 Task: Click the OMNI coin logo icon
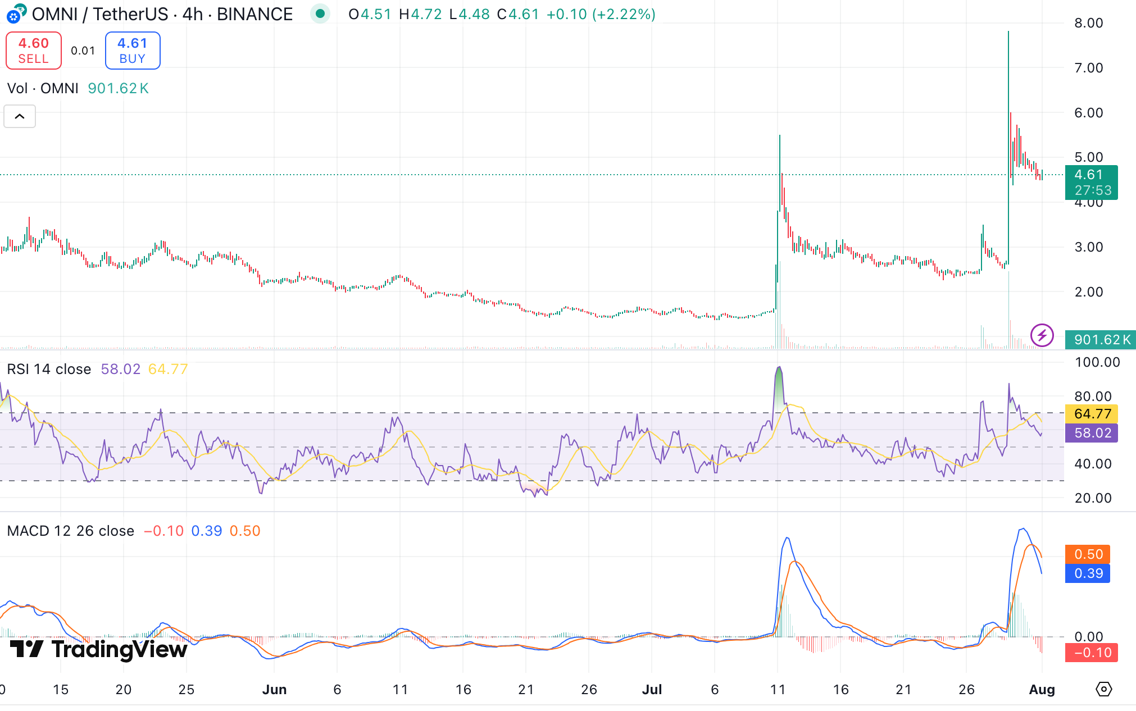[x=16, y=13]
